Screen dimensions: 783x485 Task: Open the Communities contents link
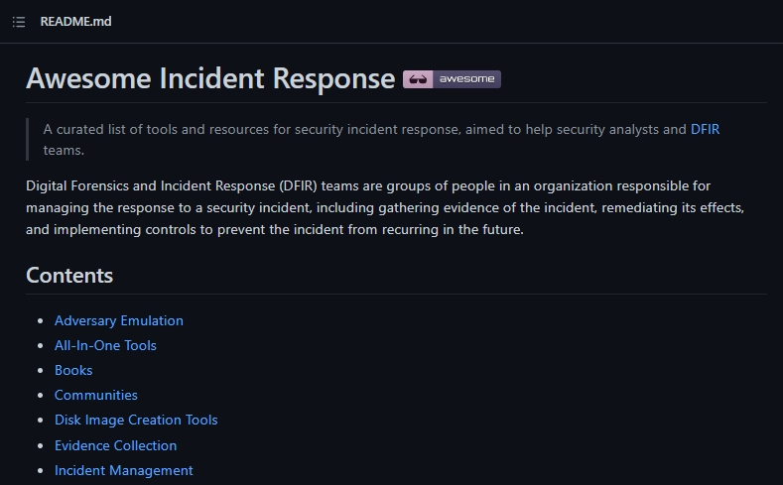96,395
